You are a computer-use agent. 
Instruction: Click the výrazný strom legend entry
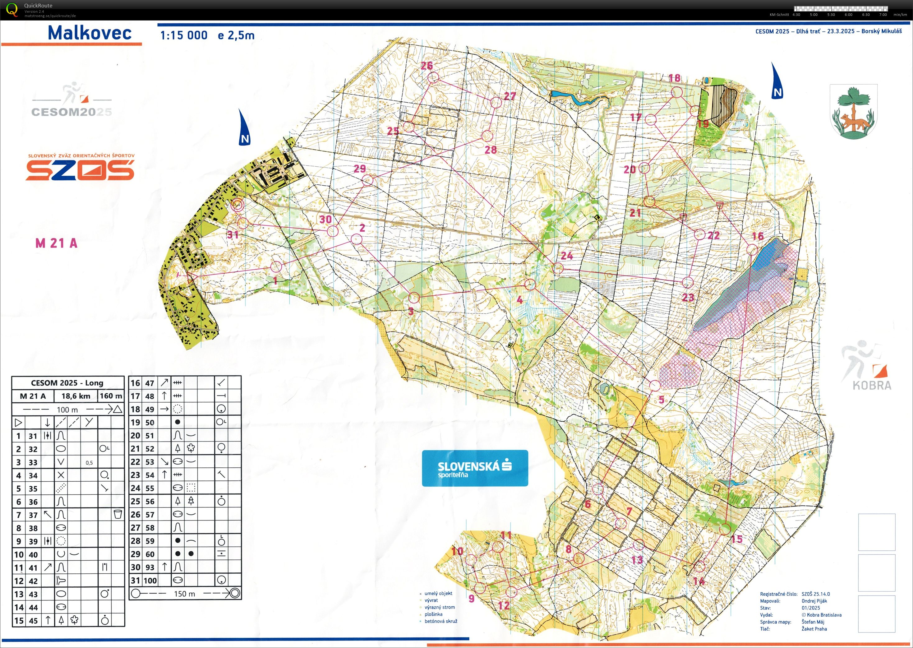437,607
